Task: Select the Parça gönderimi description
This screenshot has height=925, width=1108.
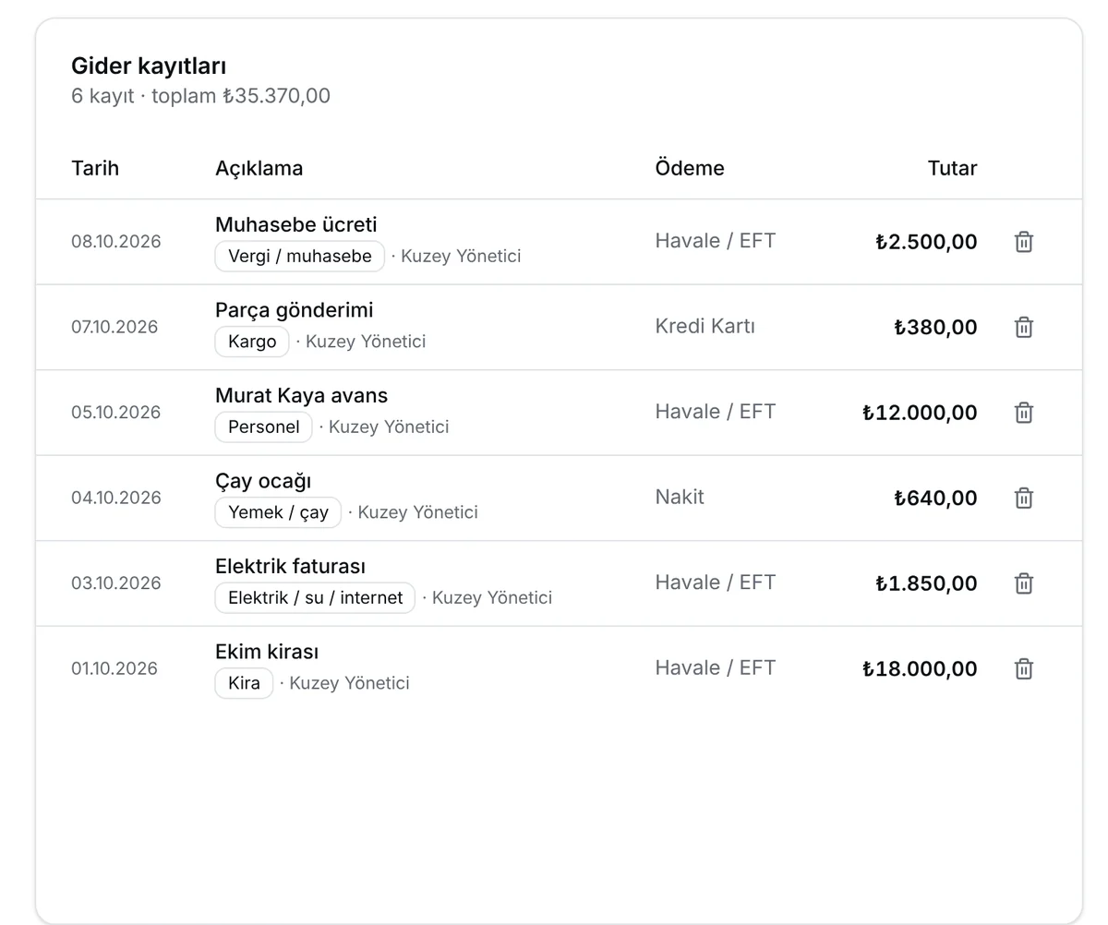Action: pos(295,310)
